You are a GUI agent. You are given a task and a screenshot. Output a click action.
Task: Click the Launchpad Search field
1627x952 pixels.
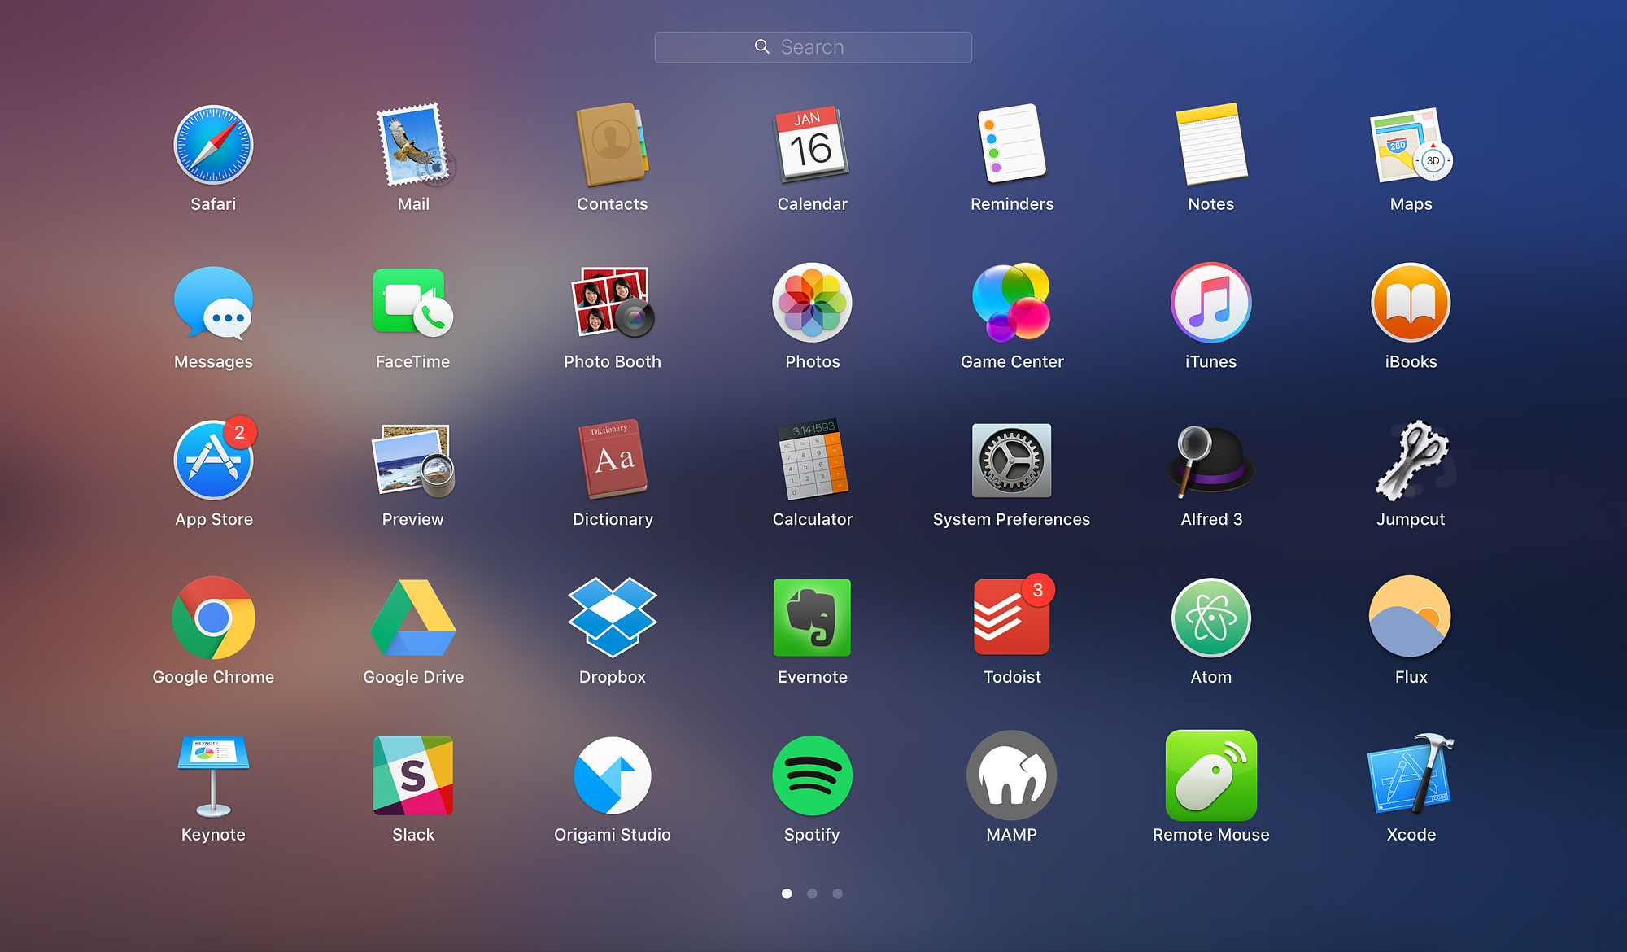coord(813,47)
